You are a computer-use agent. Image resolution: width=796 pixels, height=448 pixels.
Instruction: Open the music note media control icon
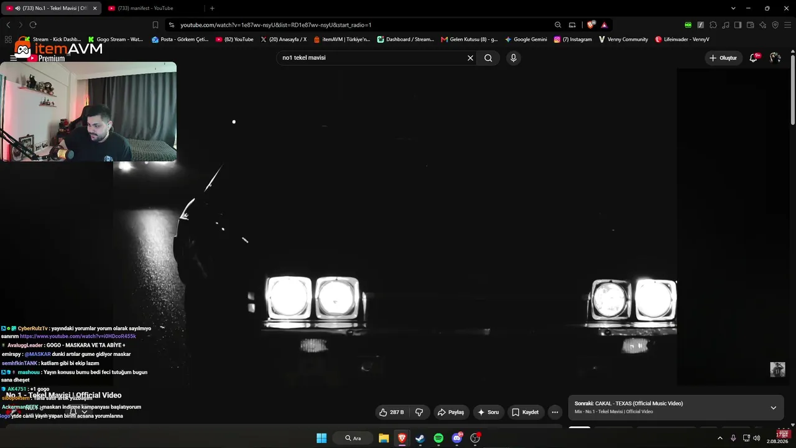[726, 25]
